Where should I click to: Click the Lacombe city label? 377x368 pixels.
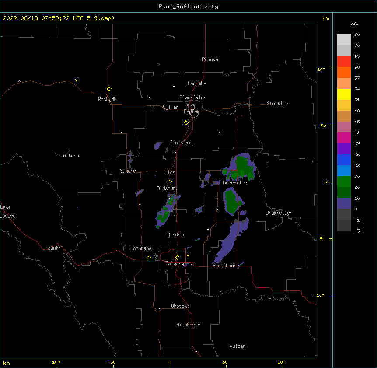[197, 83]
